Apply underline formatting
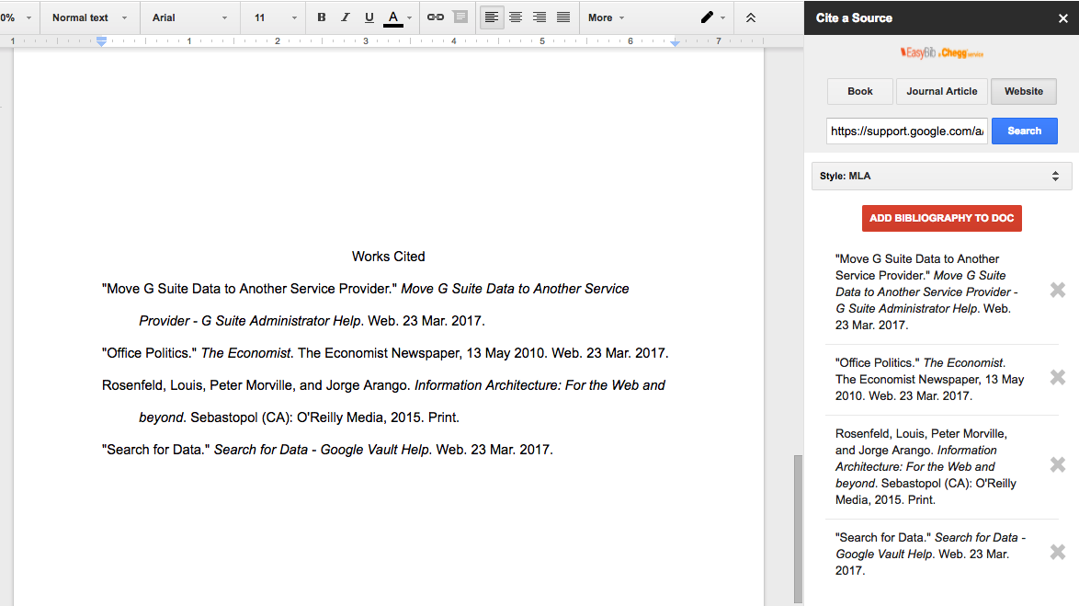This screenshot has height=606, width=1079. coord(369,17)
